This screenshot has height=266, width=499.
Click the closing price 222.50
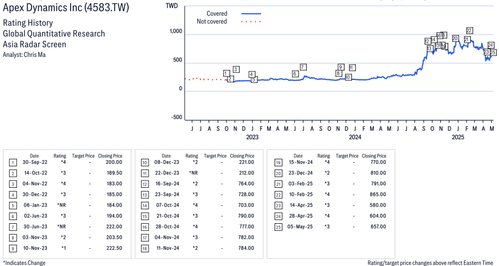114,248
